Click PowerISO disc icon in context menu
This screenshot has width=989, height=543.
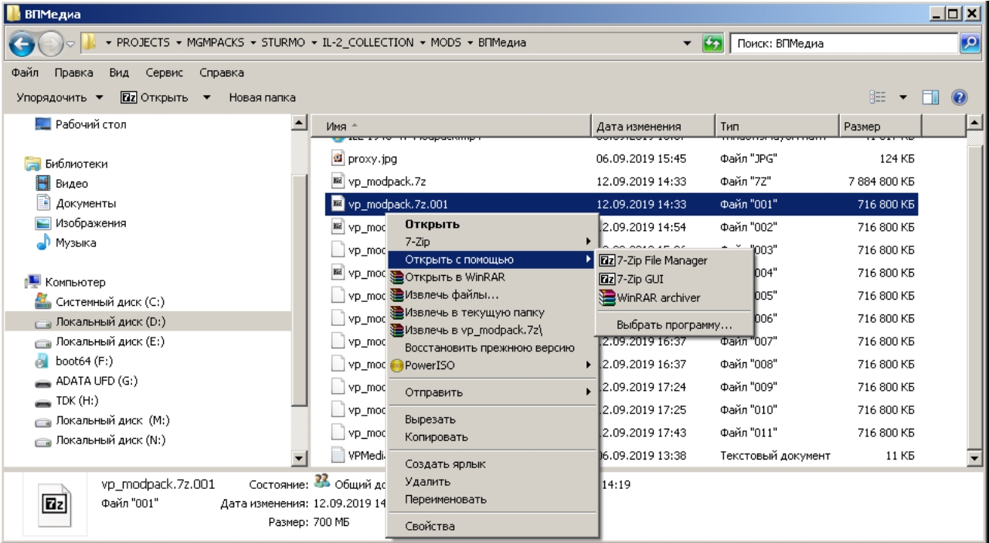pos(397,365)
